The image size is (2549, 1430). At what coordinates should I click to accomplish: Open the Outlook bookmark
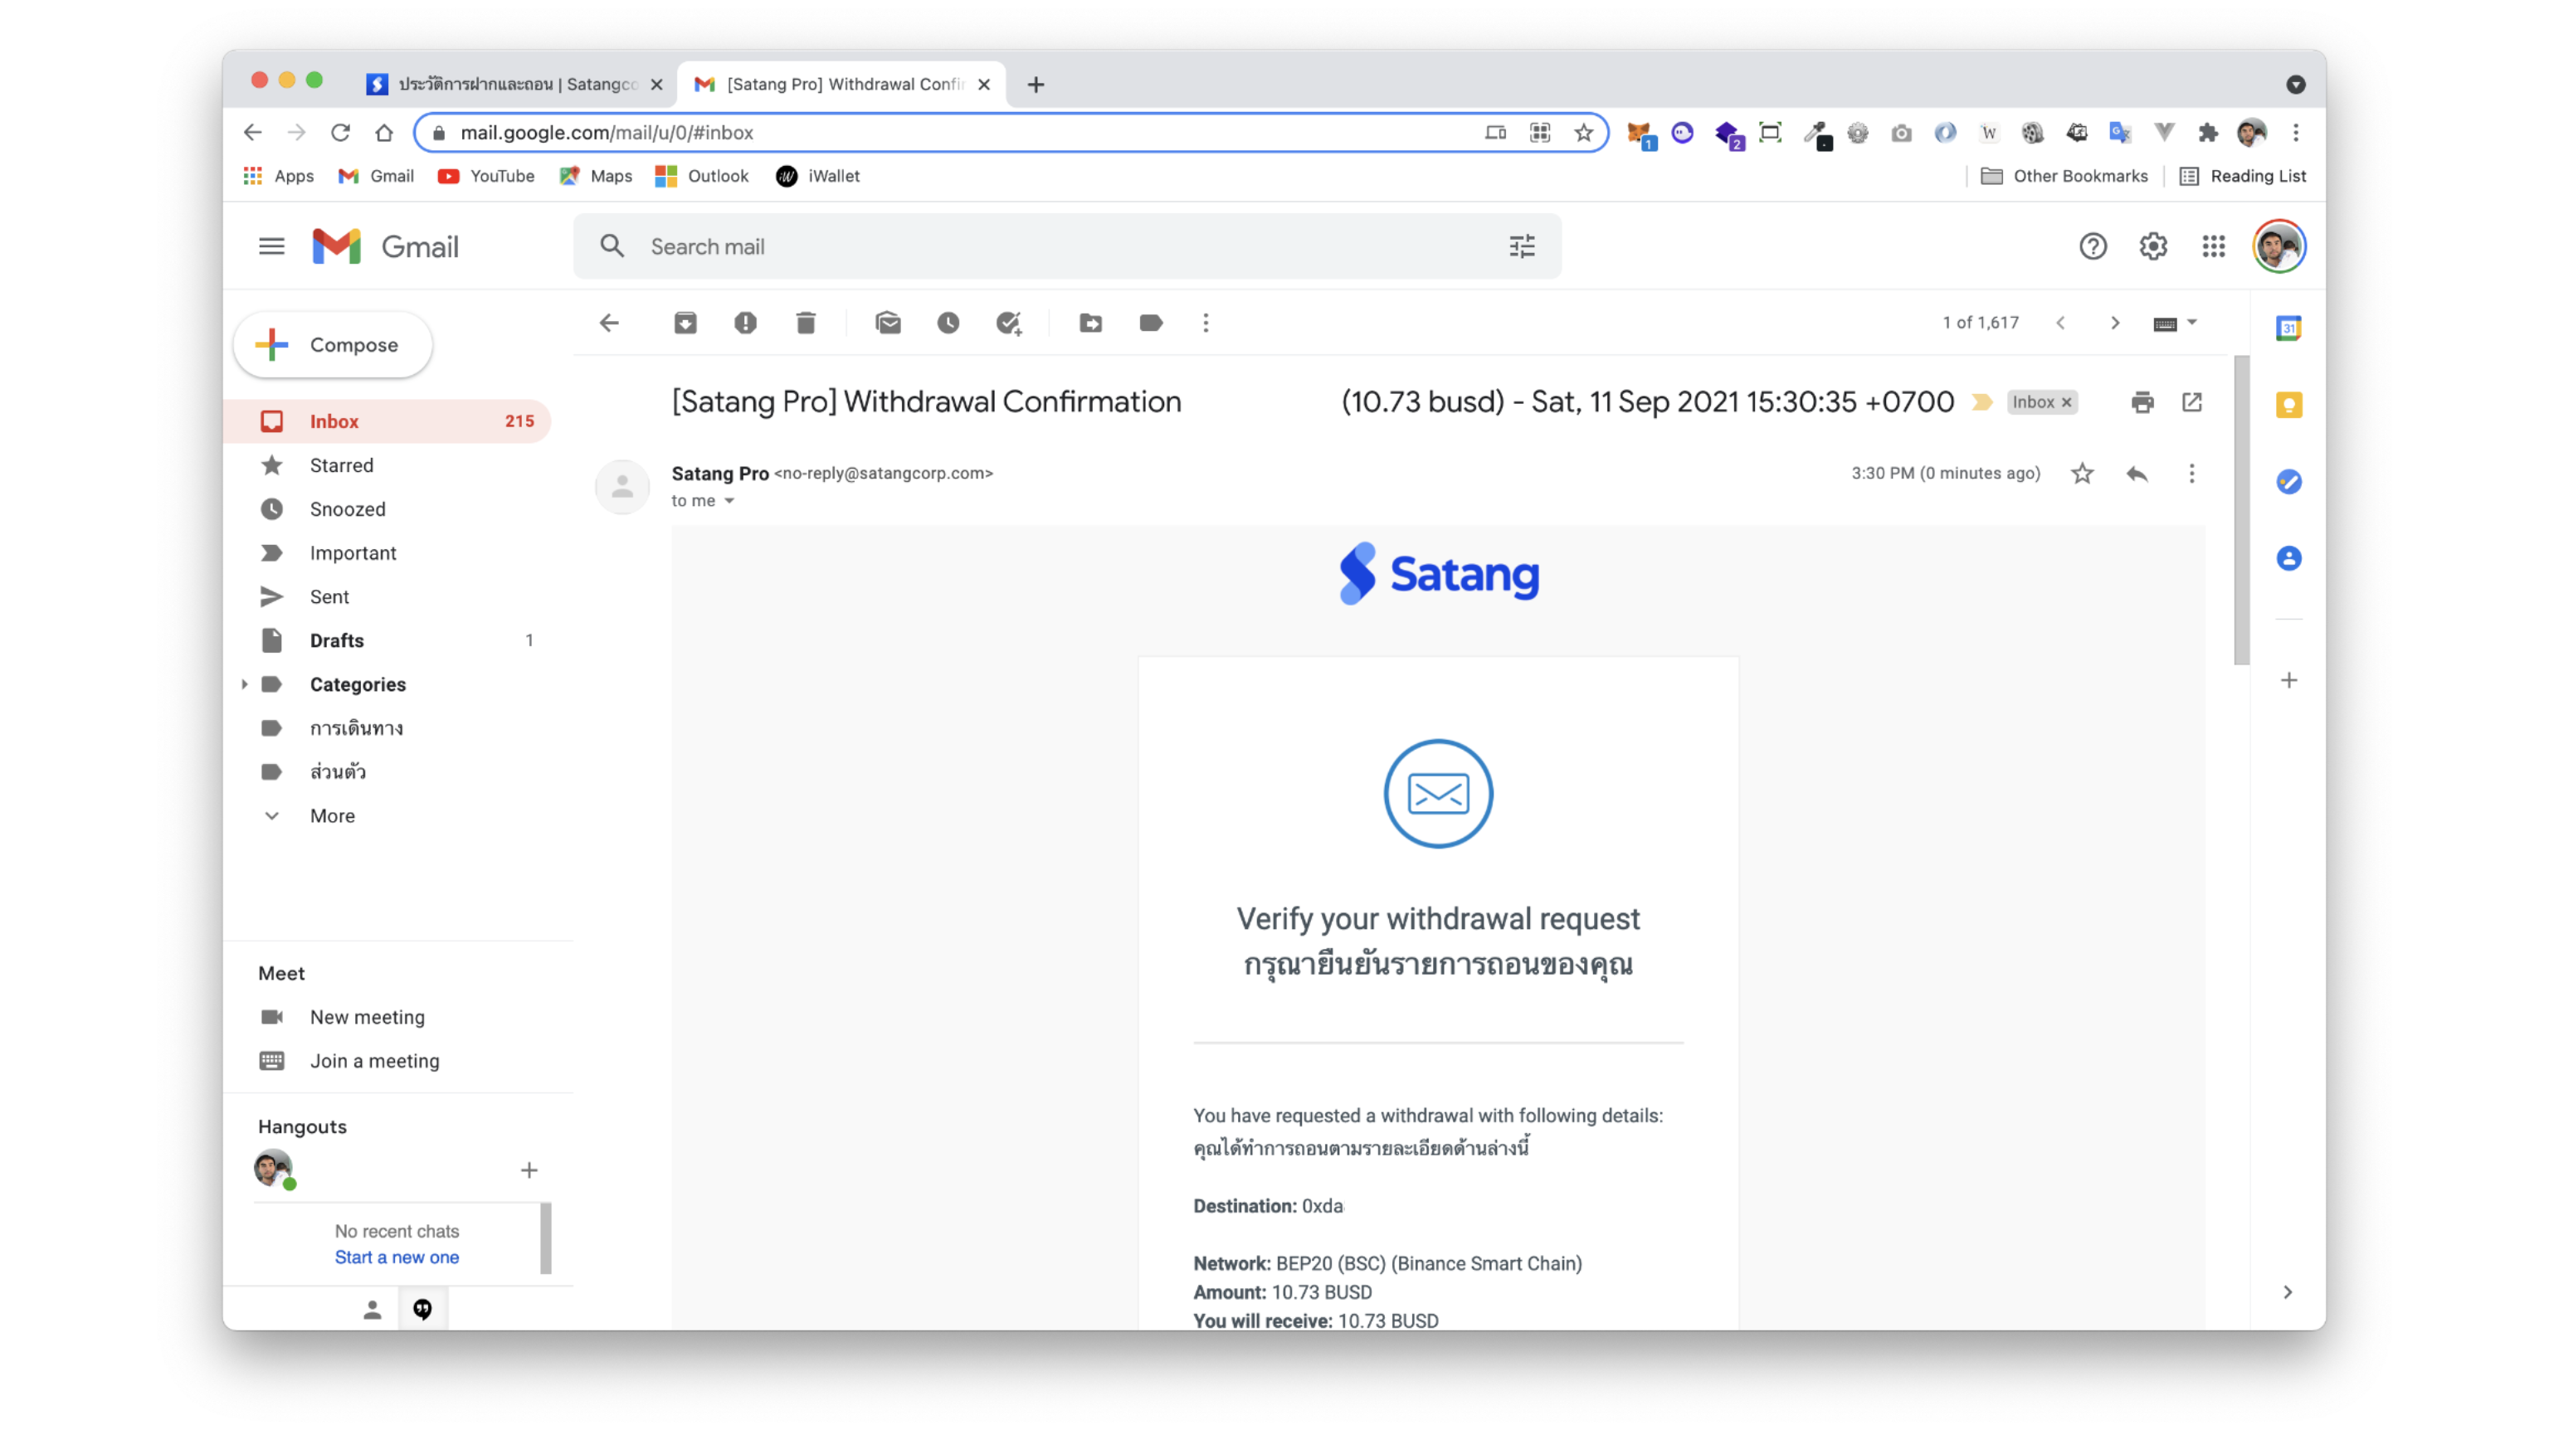(702, 176)
